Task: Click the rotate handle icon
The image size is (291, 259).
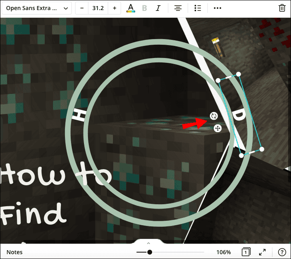Action: click(214, 116)
